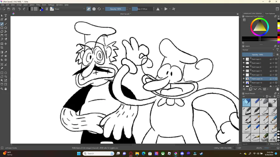The width and height of the screenshot is (280, 157).
Task: Select the Freehand Brush tool
Action: [x=2, y=24]
